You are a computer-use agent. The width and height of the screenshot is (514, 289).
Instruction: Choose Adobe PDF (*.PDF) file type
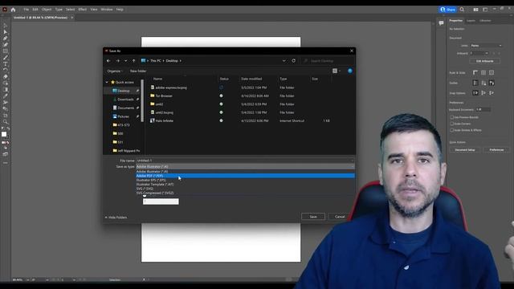tap(245, 176)
